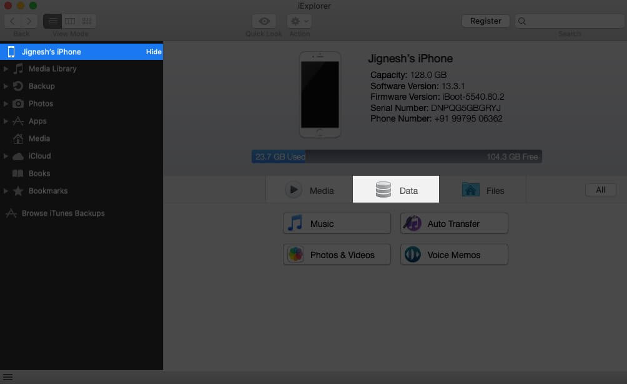This screenshot has width=627, height=384.
Task: Click the Serial Number DNPQG5GBGRYJ text
Action: click(x=435, y=108)
